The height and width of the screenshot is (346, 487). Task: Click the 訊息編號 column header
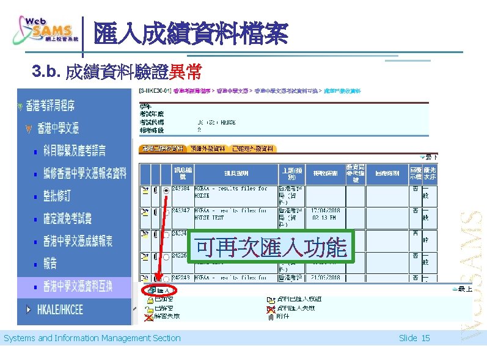(183, 174)
